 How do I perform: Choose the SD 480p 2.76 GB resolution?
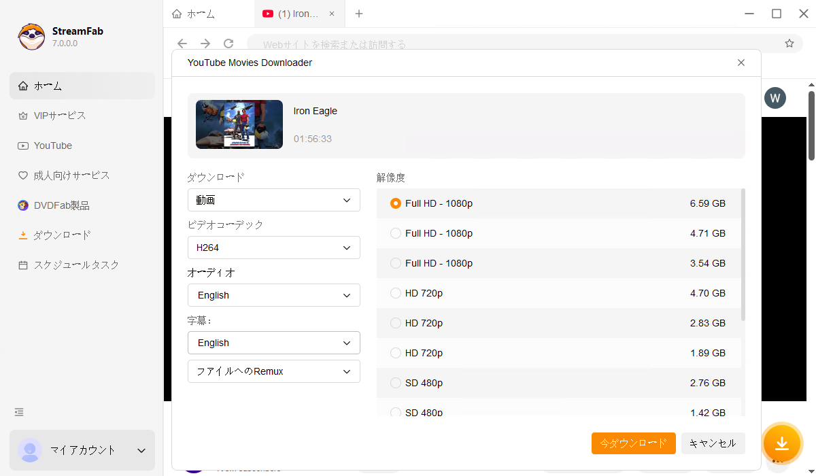pyautogui.click(x=396, y=383)
